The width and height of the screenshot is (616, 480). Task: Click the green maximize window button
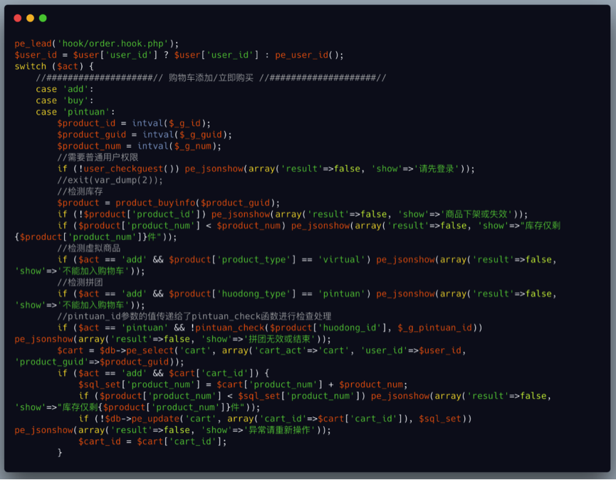click(x=43, y=18)
